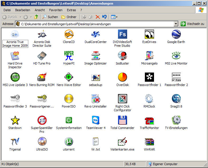This screenshot has width=208, height=168.
Task: Go up one folder level
Action: click(36, 17)
